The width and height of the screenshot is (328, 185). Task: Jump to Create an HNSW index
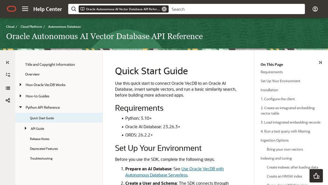284,177
